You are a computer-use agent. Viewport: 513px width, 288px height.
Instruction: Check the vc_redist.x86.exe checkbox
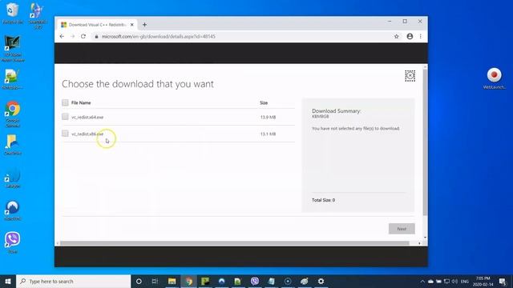click(65, 134)
